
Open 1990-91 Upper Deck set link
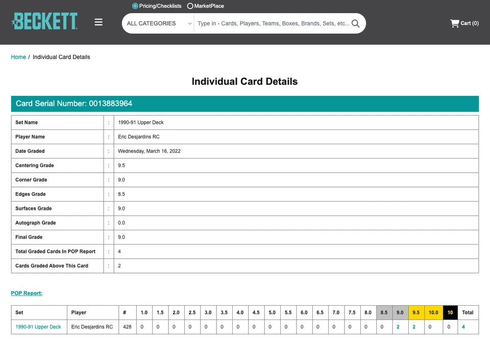click(38, 327)
